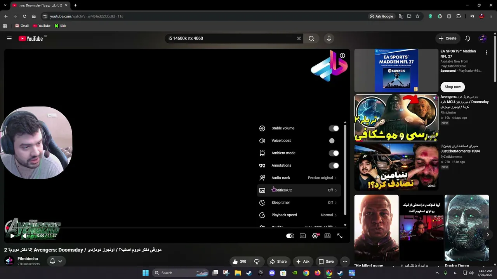Open the Sleep timer submenu

299,203
